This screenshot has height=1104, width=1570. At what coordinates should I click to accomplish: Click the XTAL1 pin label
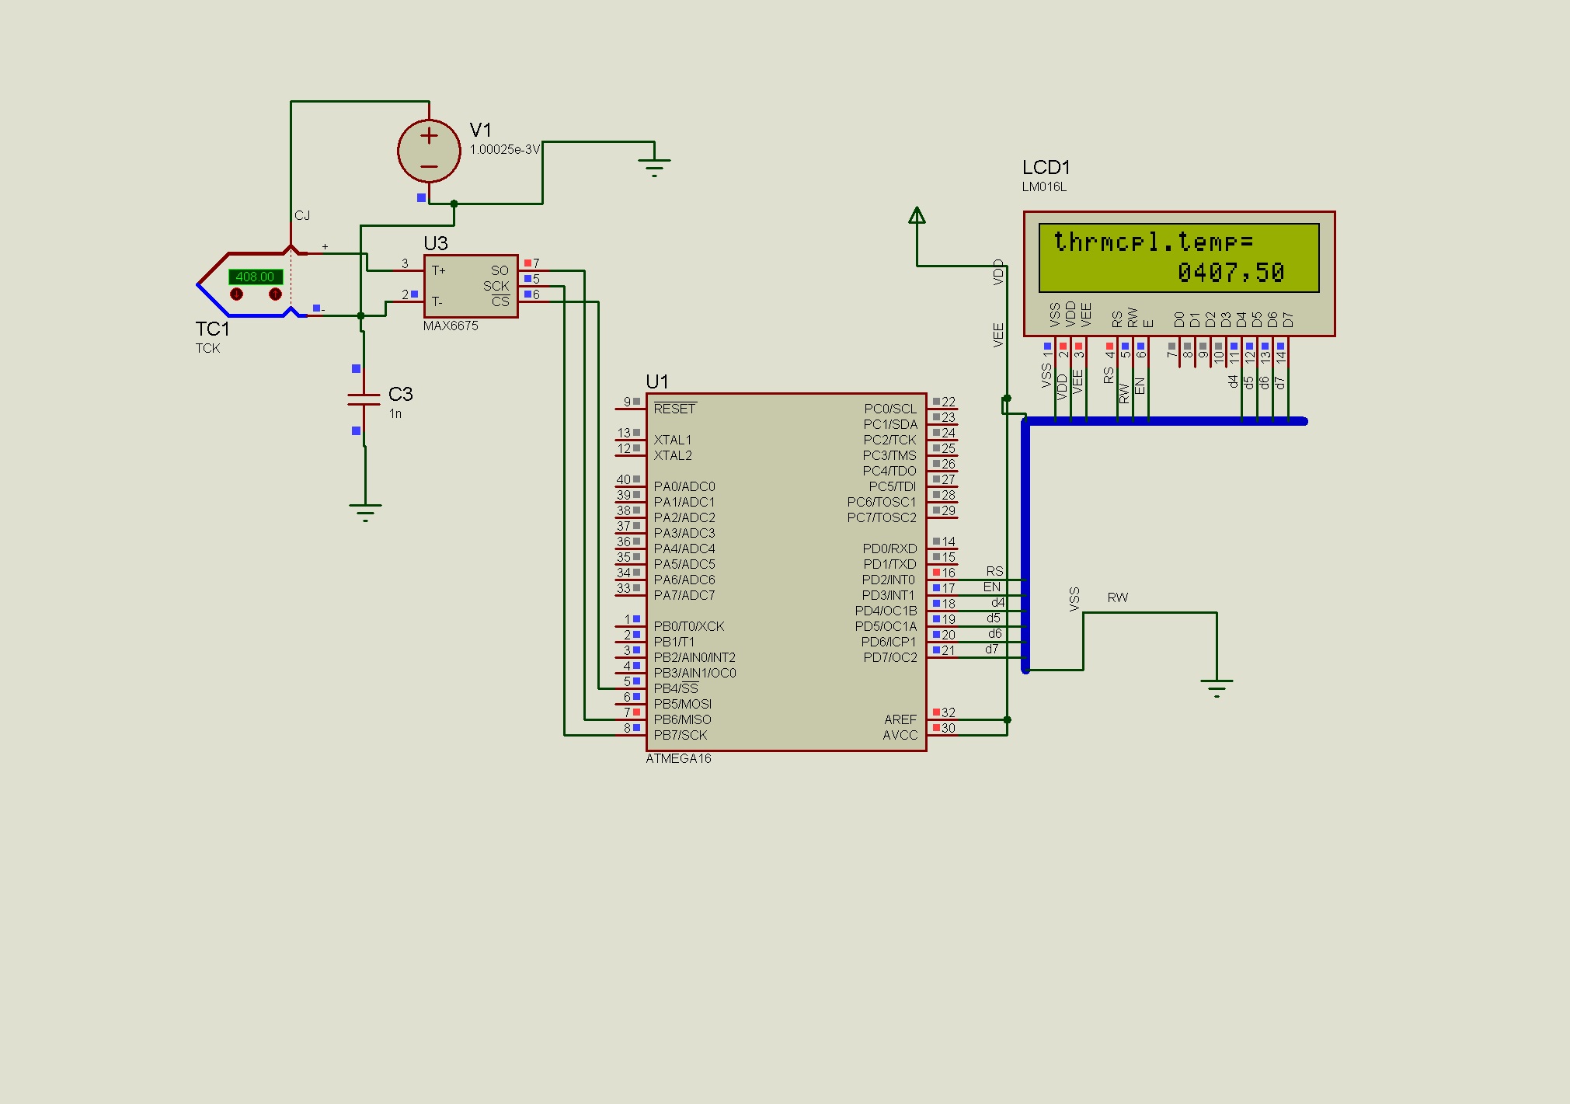pyautogui.click(x=672, y=440)
